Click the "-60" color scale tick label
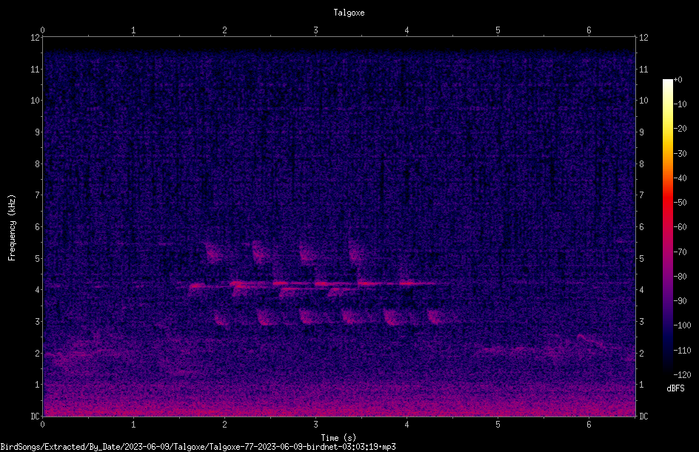This screenshot has height=452, width=699. pyautogui.click(x=680, y=227)
